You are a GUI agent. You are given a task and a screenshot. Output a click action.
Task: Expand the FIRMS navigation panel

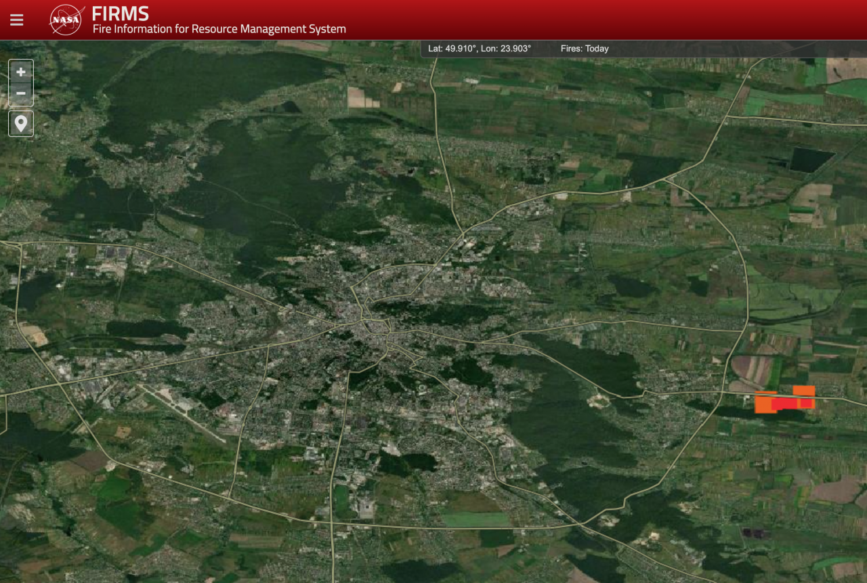pos(16,19)
